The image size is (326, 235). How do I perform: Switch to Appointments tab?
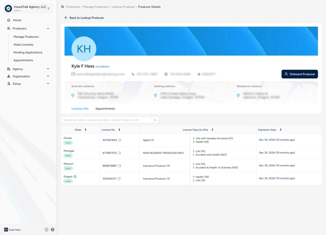point(105,109)
